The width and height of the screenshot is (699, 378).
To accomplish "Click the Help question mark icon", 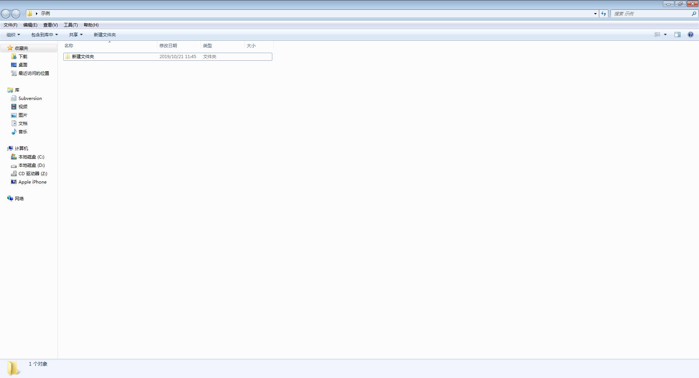I will (690, 35).
